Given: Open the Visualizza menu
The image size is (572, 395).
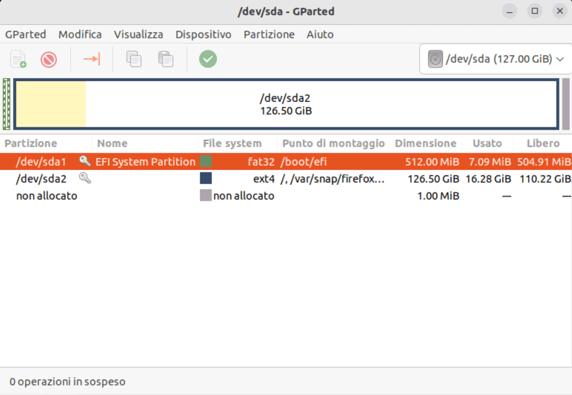Looking at the screenshot, I should [138, 34].
